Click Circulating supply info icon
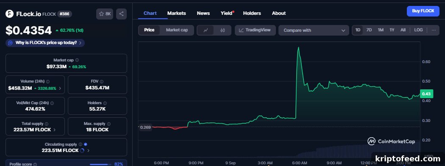 pos(81,144)
